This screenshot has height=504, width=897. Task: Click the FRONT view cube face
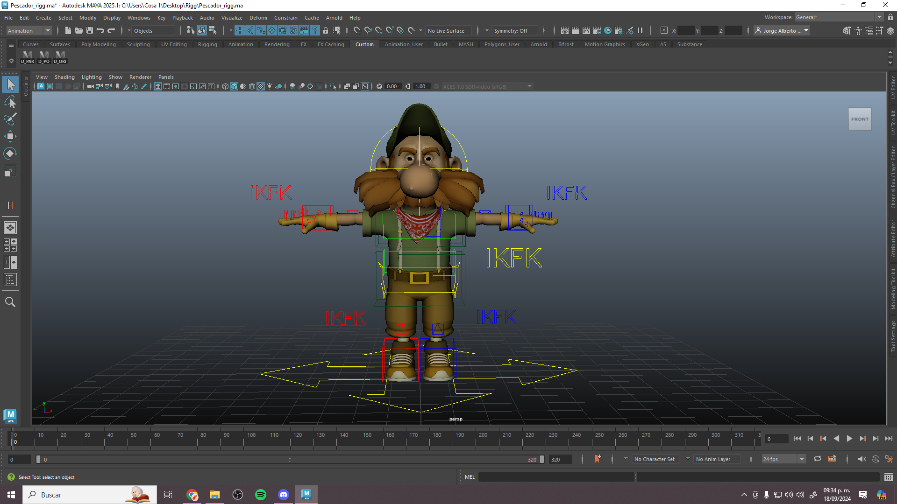tap(860, 119)
